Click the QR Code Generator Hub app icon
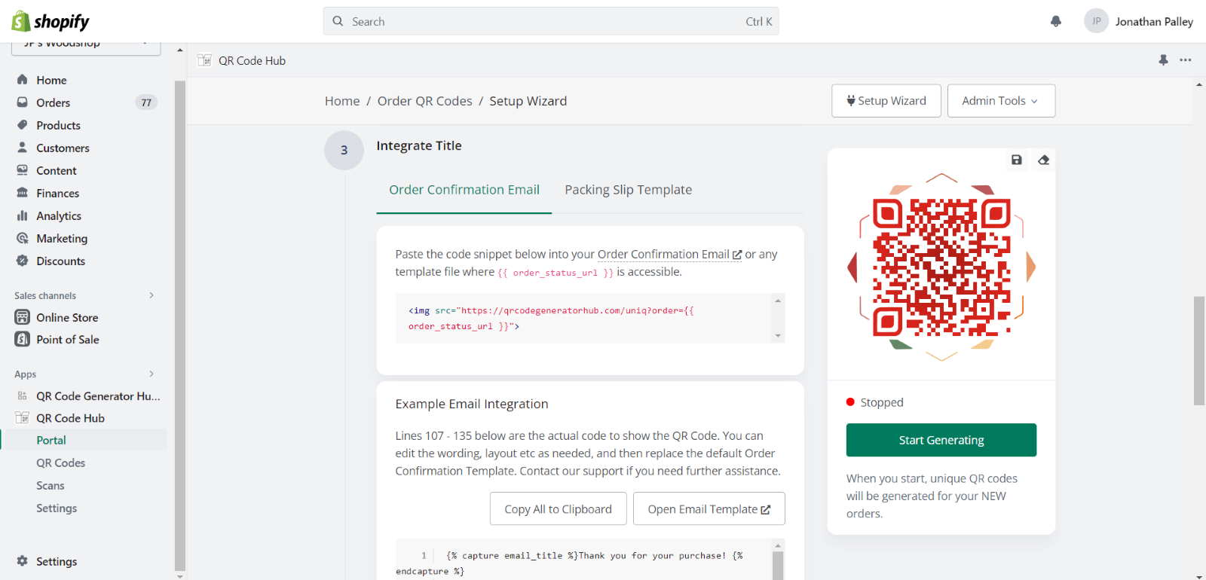Image resolution: width=1206 pixels, height=580 pixels. (x=23, y=395)
